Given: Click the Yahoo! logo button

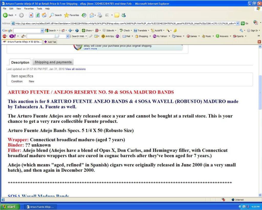Looking at the screenshot, I should click(x=13, y=36).
